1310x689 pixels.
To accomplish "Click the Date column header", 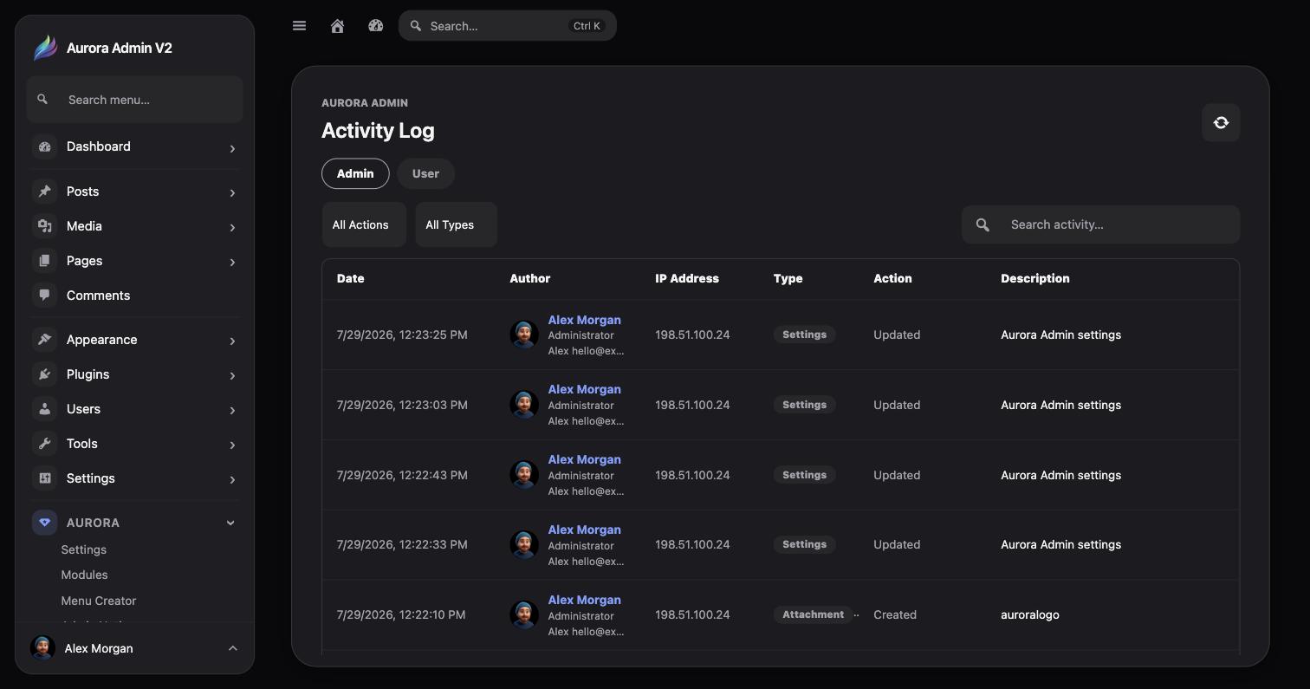I will pyautogui.click(x=351, y=278).
